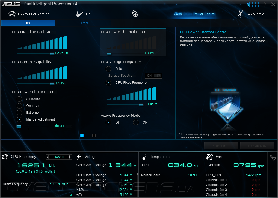
Task: Click the Применить button
Action: pos(257,146)
